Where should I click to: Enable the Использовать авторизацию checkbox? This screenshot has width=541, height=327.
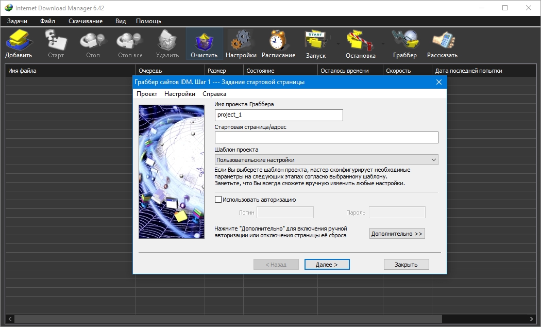(x=218, y=199)
